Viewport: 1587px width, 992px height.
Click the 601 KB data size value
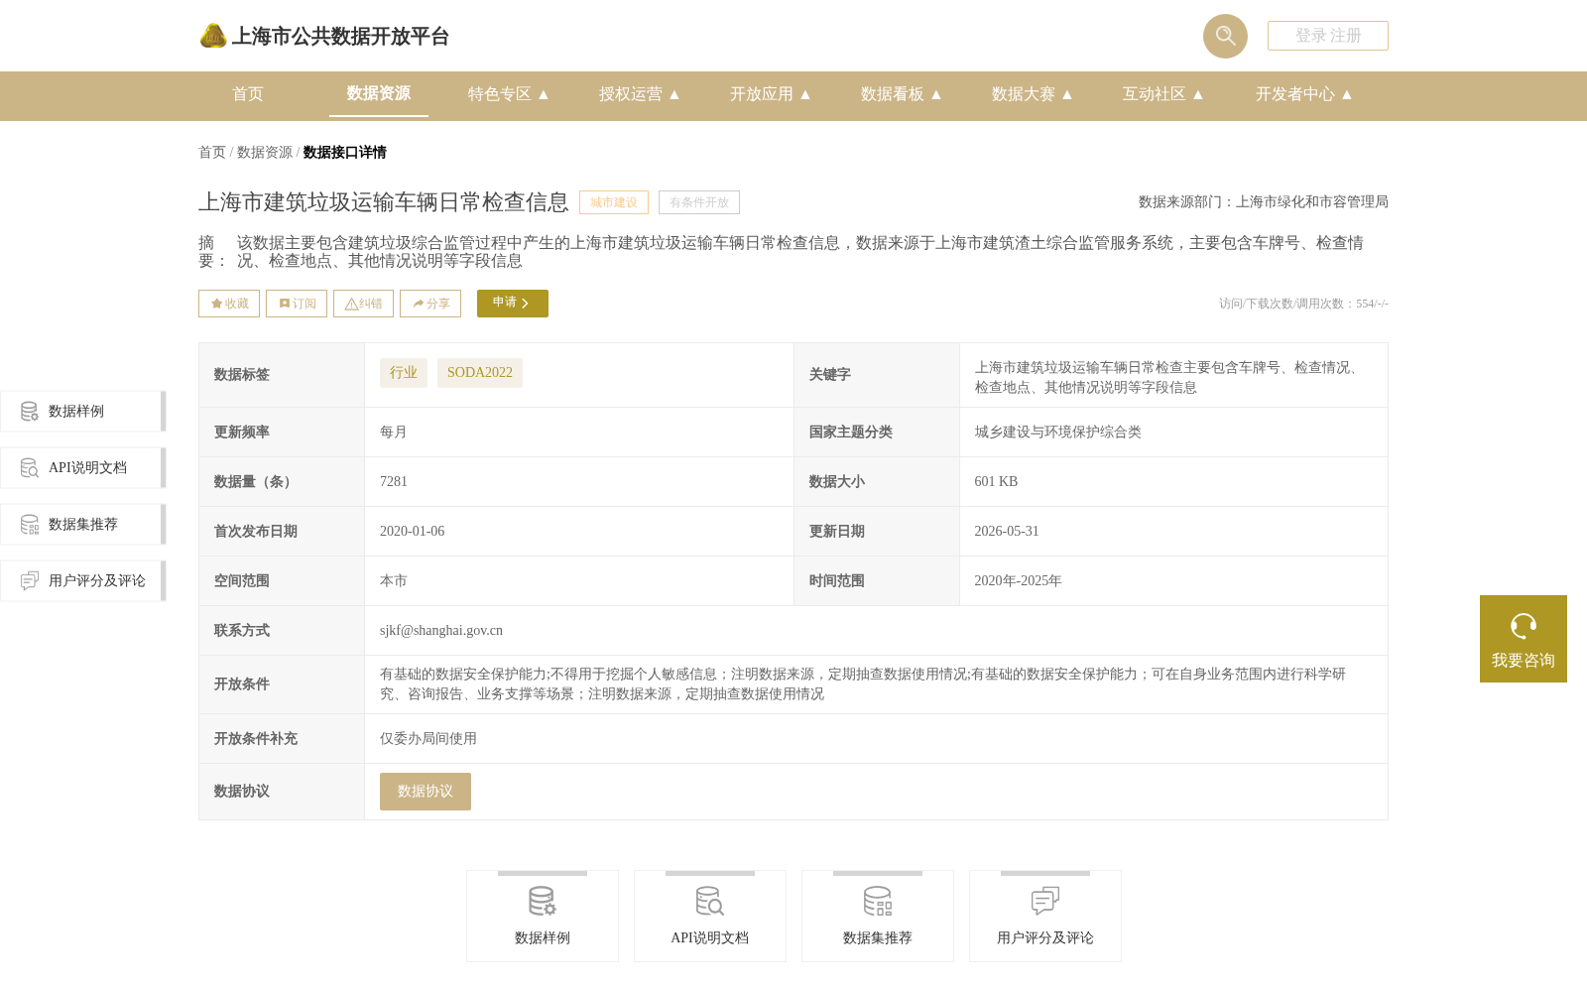pyautogui.click(x=996, y=482)
